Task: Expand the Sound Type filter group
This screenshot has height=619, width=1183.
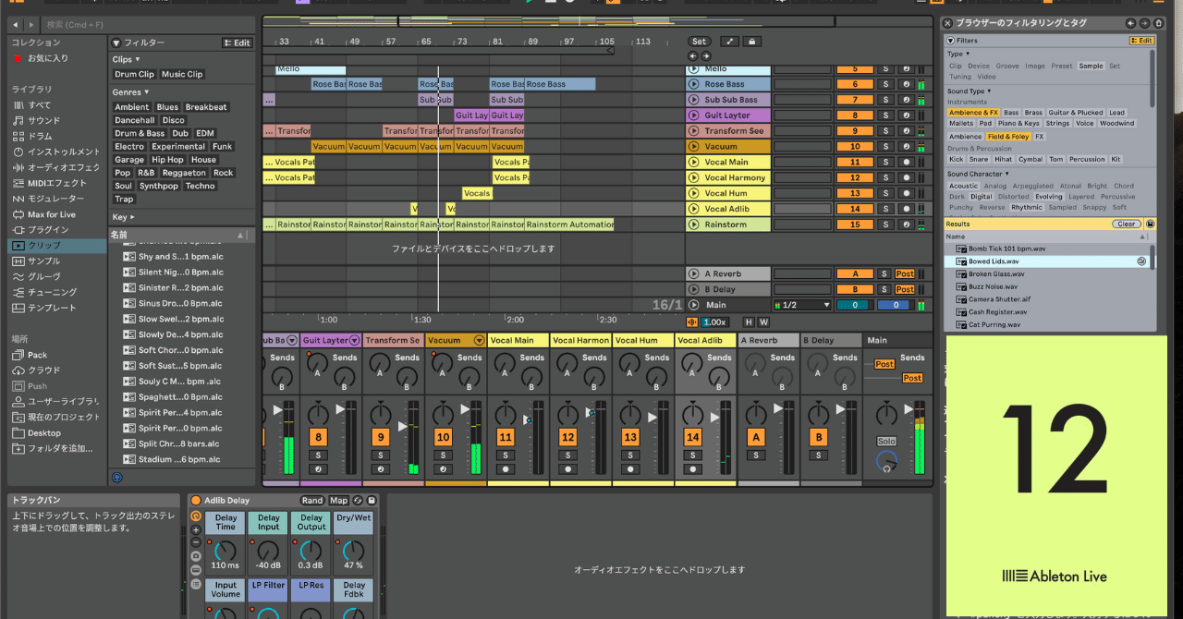Action: click(x=968, y=91)
